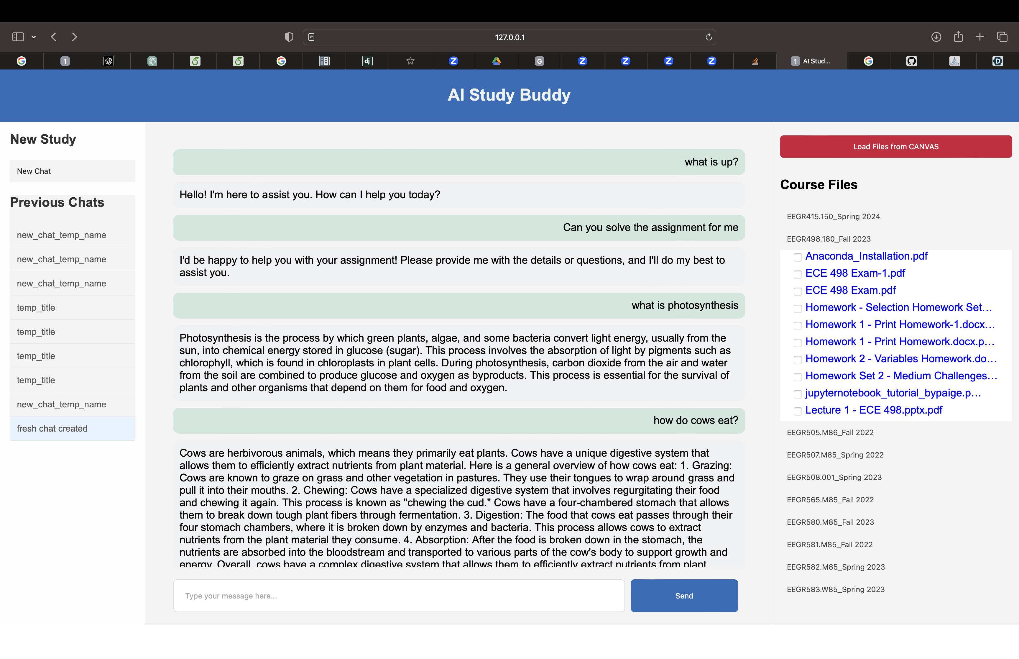
Task: Check the ECE 498 Exam-1.pdf checkbox
Action: click(x=797, y=274)
